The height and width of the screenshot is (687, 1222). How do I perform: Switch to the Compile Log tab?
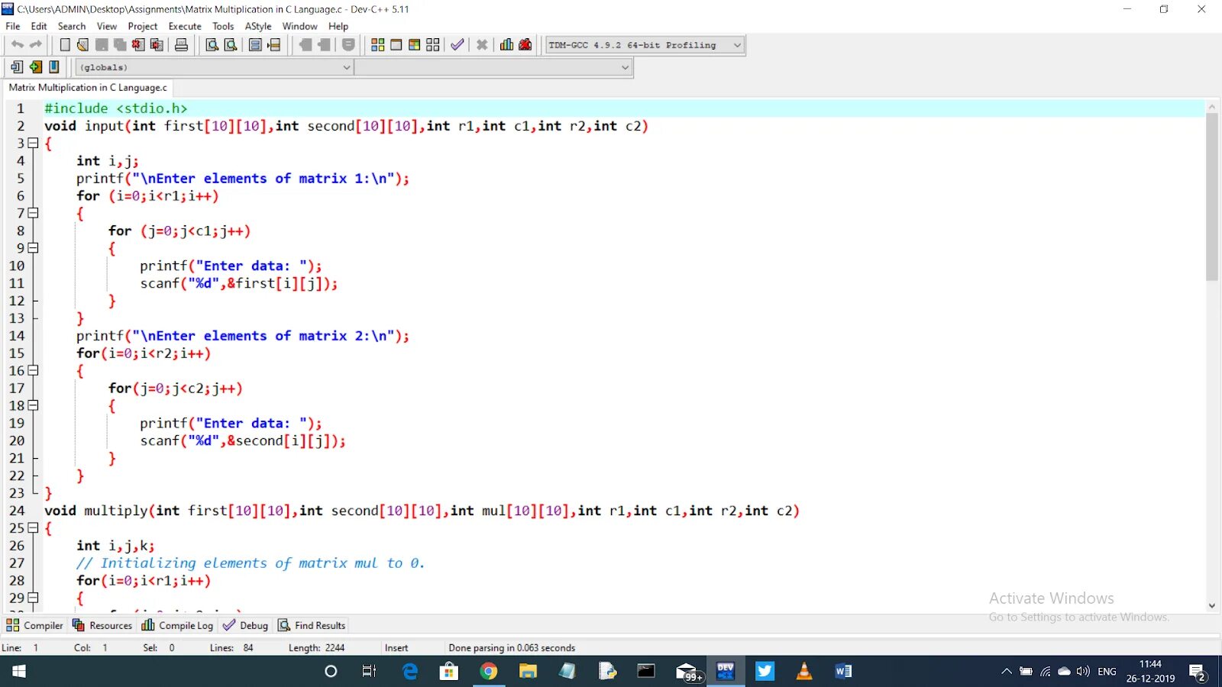click(178, 625)
